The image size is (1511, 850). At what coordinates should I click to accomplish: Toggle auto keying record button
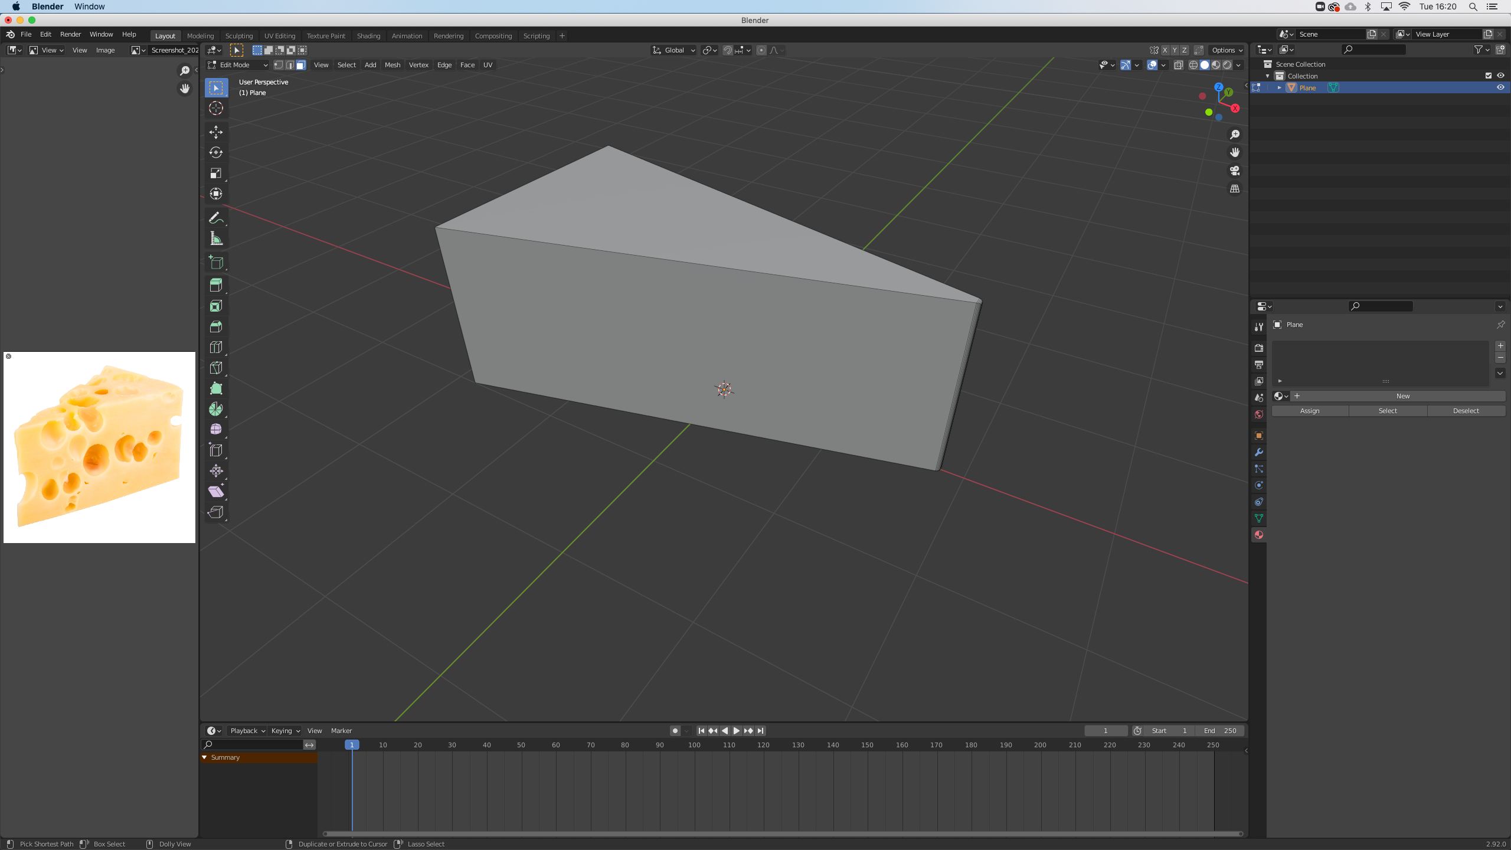pyautogui.click(x=675, y=731)
